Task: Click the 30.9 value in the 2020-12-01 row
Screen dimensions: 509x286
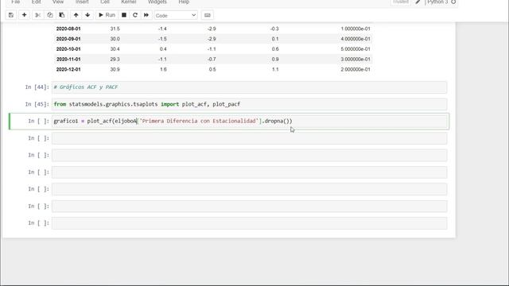Action: (x=115, y=69)
